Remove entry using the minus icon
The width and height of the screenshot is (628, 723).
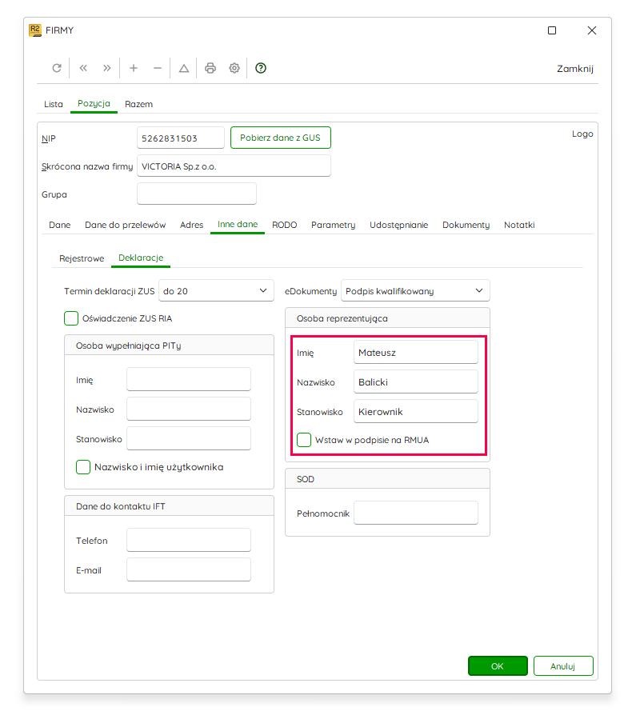click(158, 68)
